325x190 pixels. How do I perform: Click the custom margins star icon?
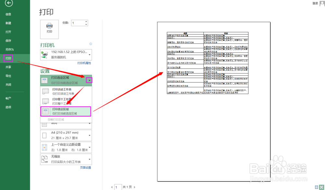click(x=44, y=148)
